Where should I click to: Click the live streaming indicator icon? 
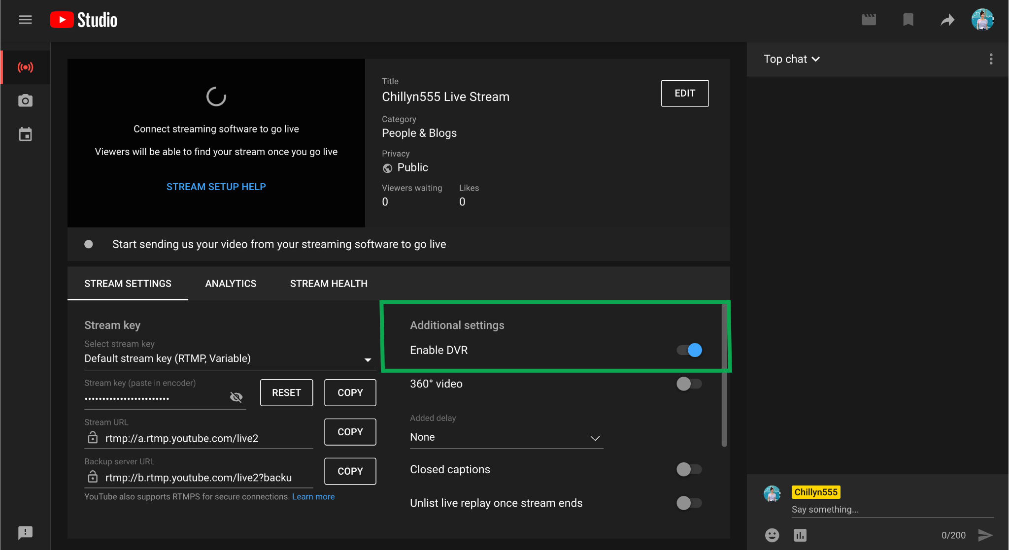pos(25,68)
